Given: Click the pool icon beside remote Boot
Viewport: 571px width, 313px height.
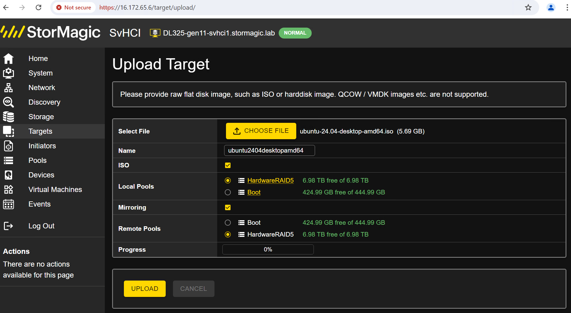Looking at the screenshot, I should (x=241, y=223).
